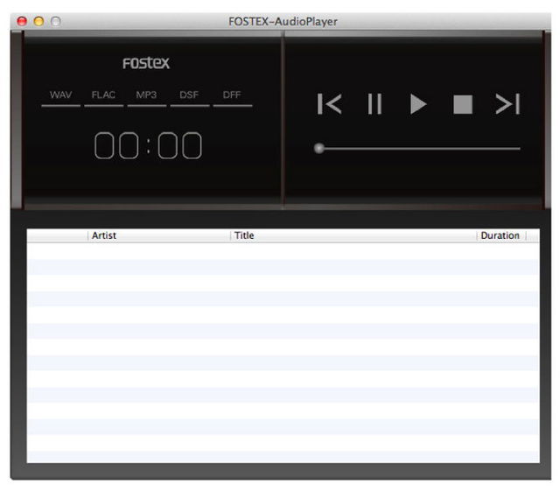Sort the playlist by Artist column

click(159, 235)
